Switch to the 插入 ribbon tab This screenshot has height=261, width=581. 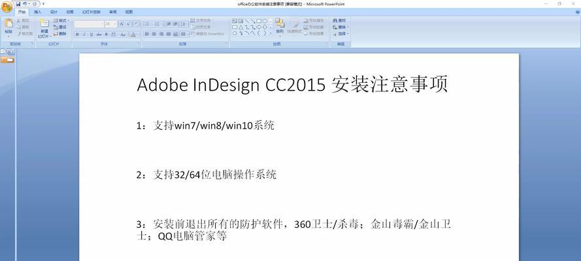pos(38,12)
